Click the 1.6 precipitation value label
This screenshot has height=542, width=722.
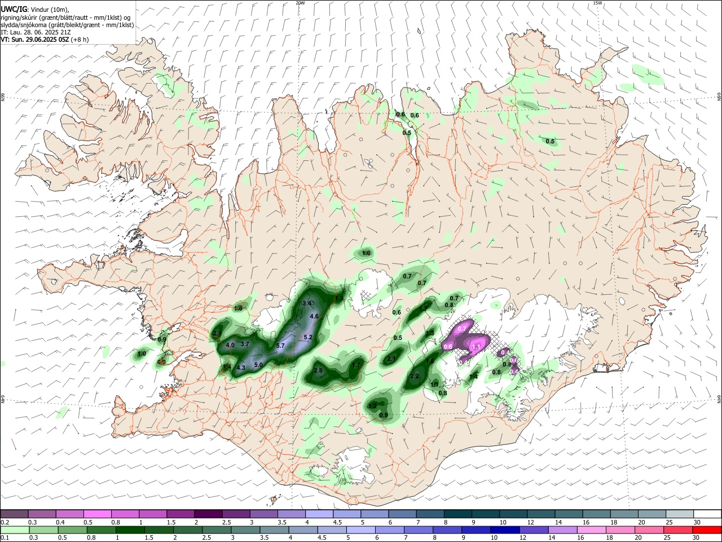(x=430, y=361)
